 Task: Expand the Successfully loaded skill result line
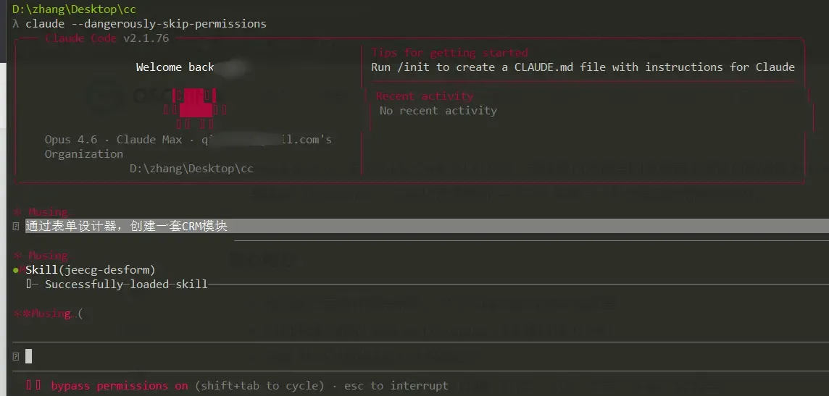(x=126, y=284)
